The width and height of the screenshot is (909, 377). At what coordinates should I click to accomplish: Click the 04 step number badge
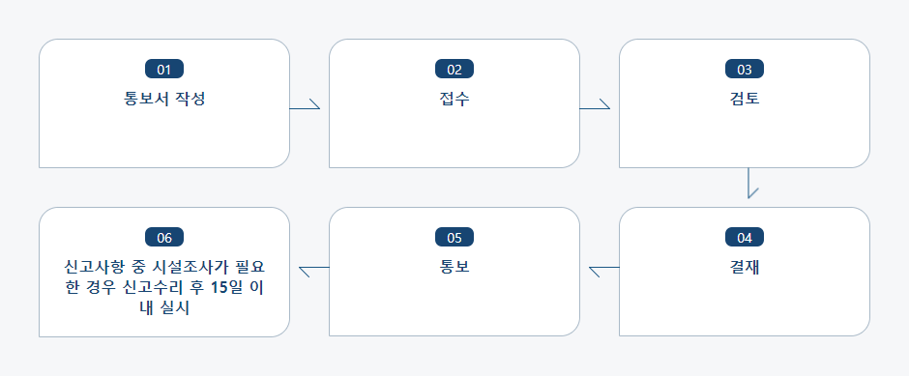pyautogui.click(x=745, y=238)
